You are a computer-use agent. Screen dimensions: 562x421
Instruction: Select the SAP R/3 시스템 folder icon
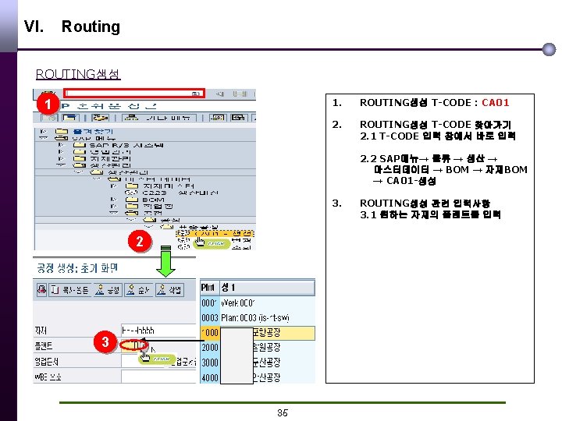pyautogui.click(x=79, y=145)
